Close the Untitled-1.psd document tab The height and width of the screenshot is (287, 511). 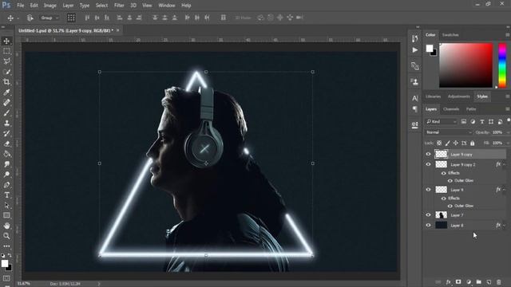(x=117, y=30)
